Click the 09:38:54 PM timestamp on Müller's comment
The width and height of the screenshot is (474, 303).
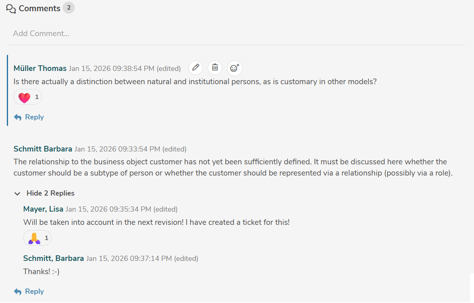[112, 69]
